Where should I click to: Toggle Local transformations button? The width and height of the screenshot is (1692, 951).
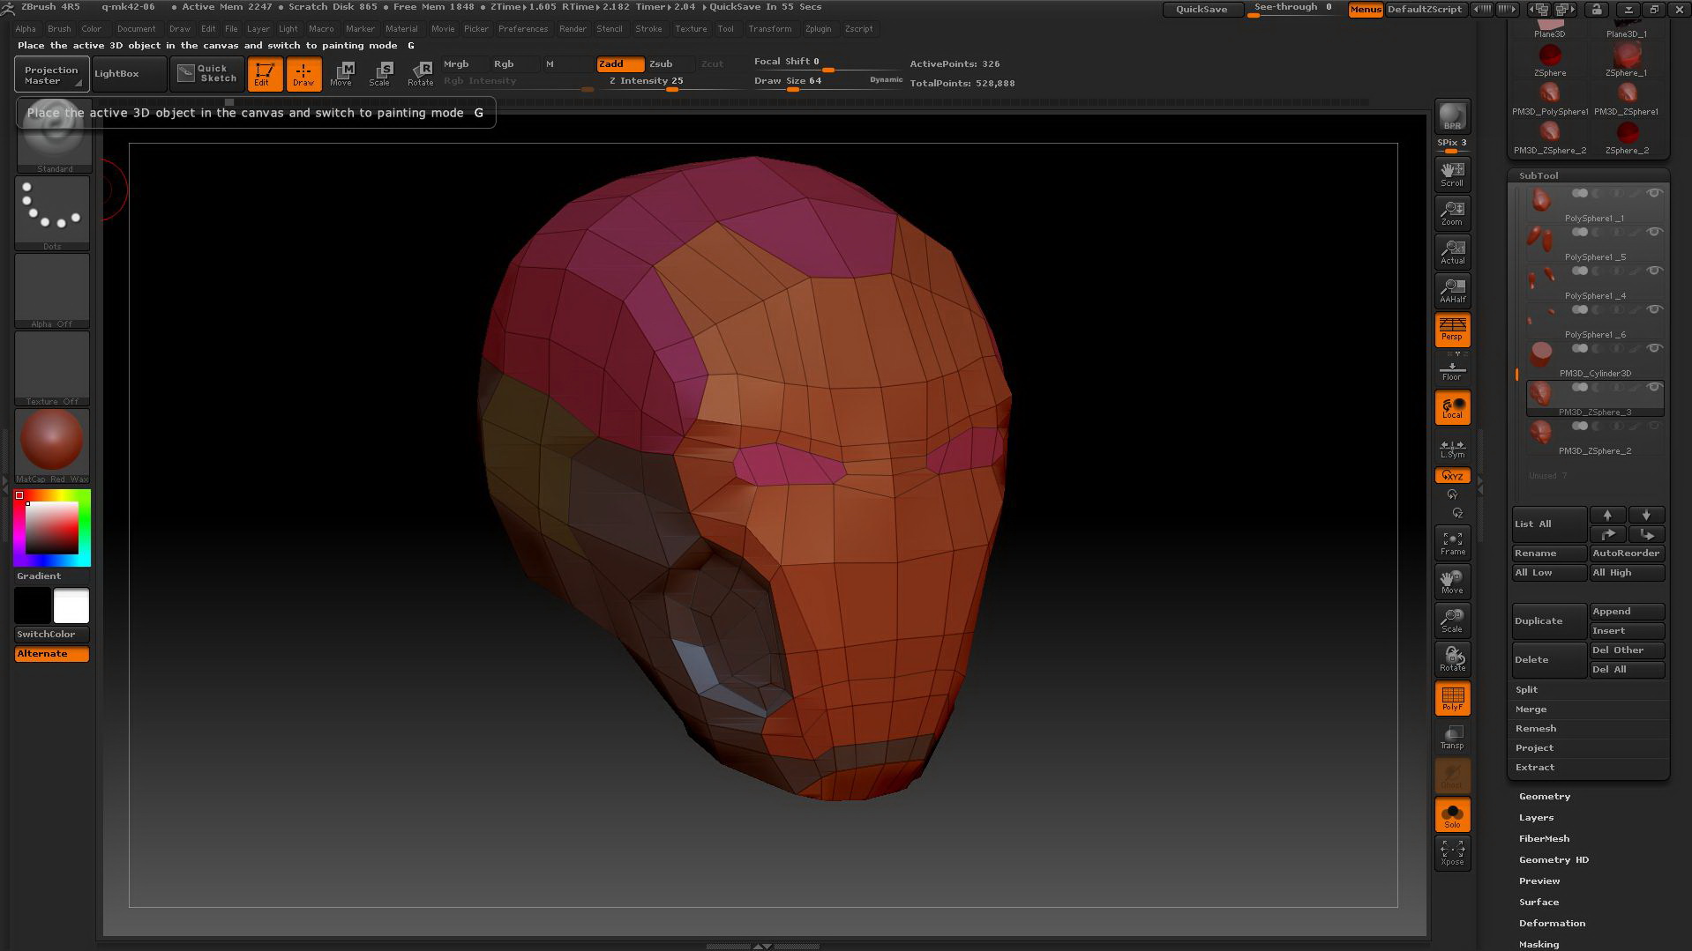pos(1452,408)
